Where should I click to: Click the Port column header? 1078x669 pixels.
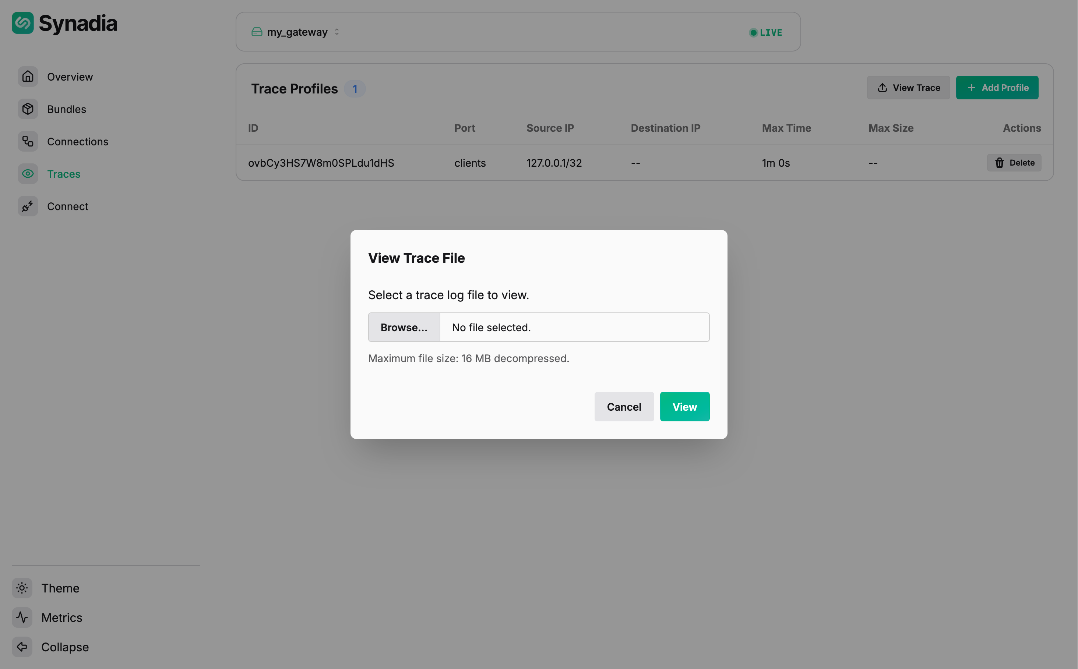pos(464,128)
